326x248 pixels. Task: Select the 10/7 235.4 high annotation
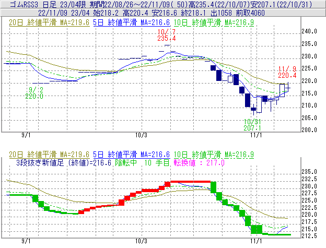tap(167, 35)
